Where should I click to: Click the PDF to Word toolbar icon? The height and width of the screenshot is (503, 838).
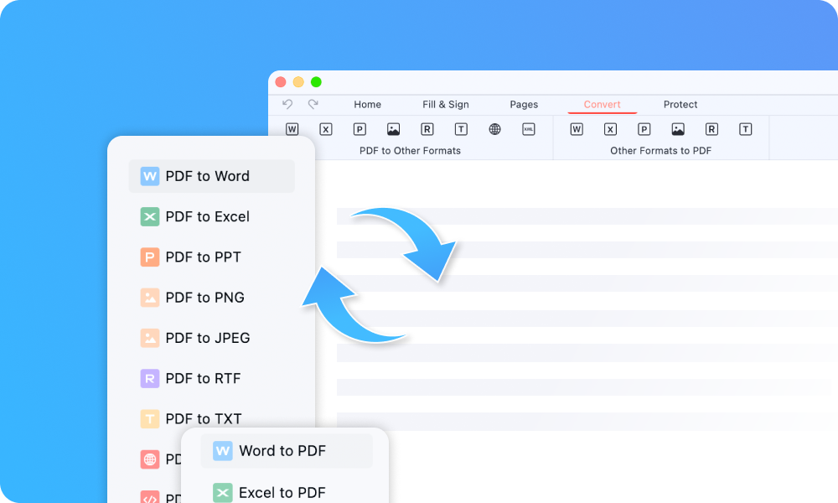[x=292, y=129]
